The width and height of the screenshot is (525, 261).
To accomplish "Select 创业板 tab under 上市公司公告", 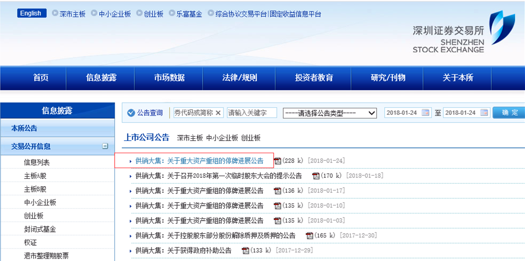I will 250,138.
